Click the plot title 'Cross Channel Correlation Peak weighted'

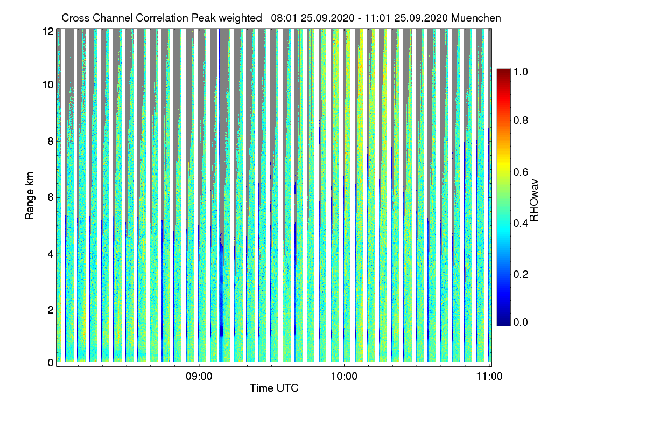(x=161, y=18)
